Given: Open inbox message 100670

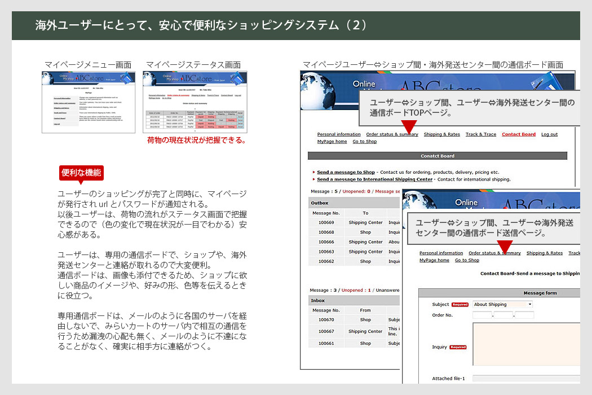Looking at the screenshot, I should pos(326,320).
